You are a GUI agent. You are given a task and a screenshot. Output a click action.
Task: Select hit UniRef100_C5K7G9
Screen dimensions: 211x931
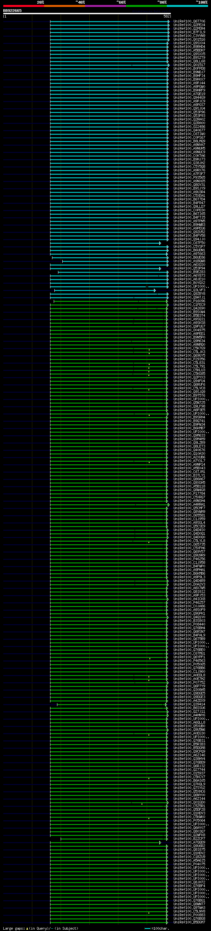189,348
